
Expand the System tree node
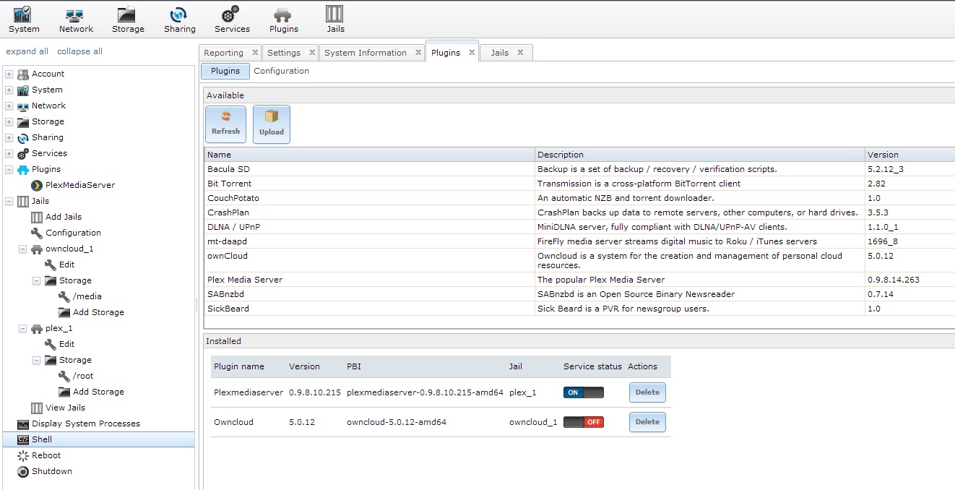9,90
